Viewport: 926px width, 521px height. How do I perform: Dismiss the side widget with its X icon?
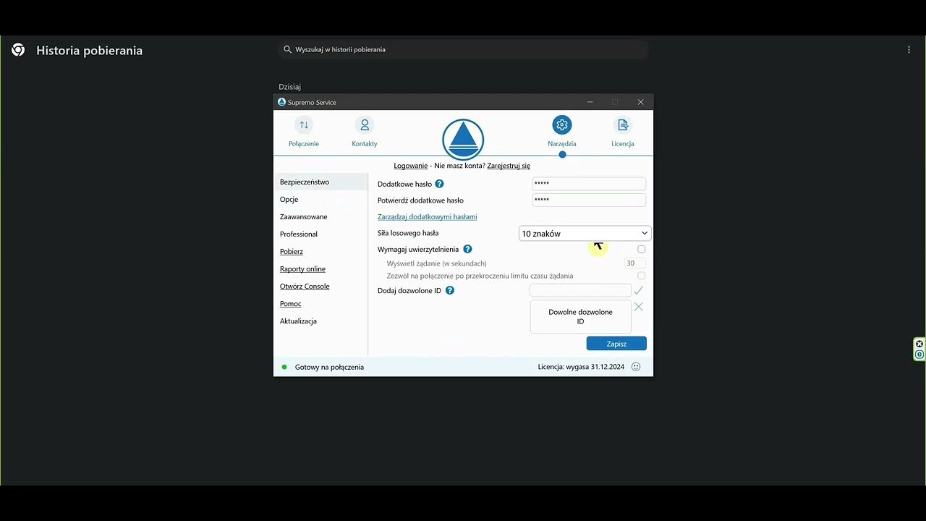[919, 344]
